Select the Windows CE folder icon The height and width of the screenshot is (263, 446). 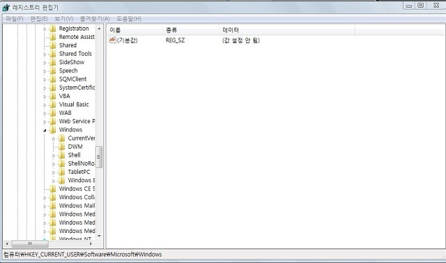pyautogui.click(x=53, y=189)
